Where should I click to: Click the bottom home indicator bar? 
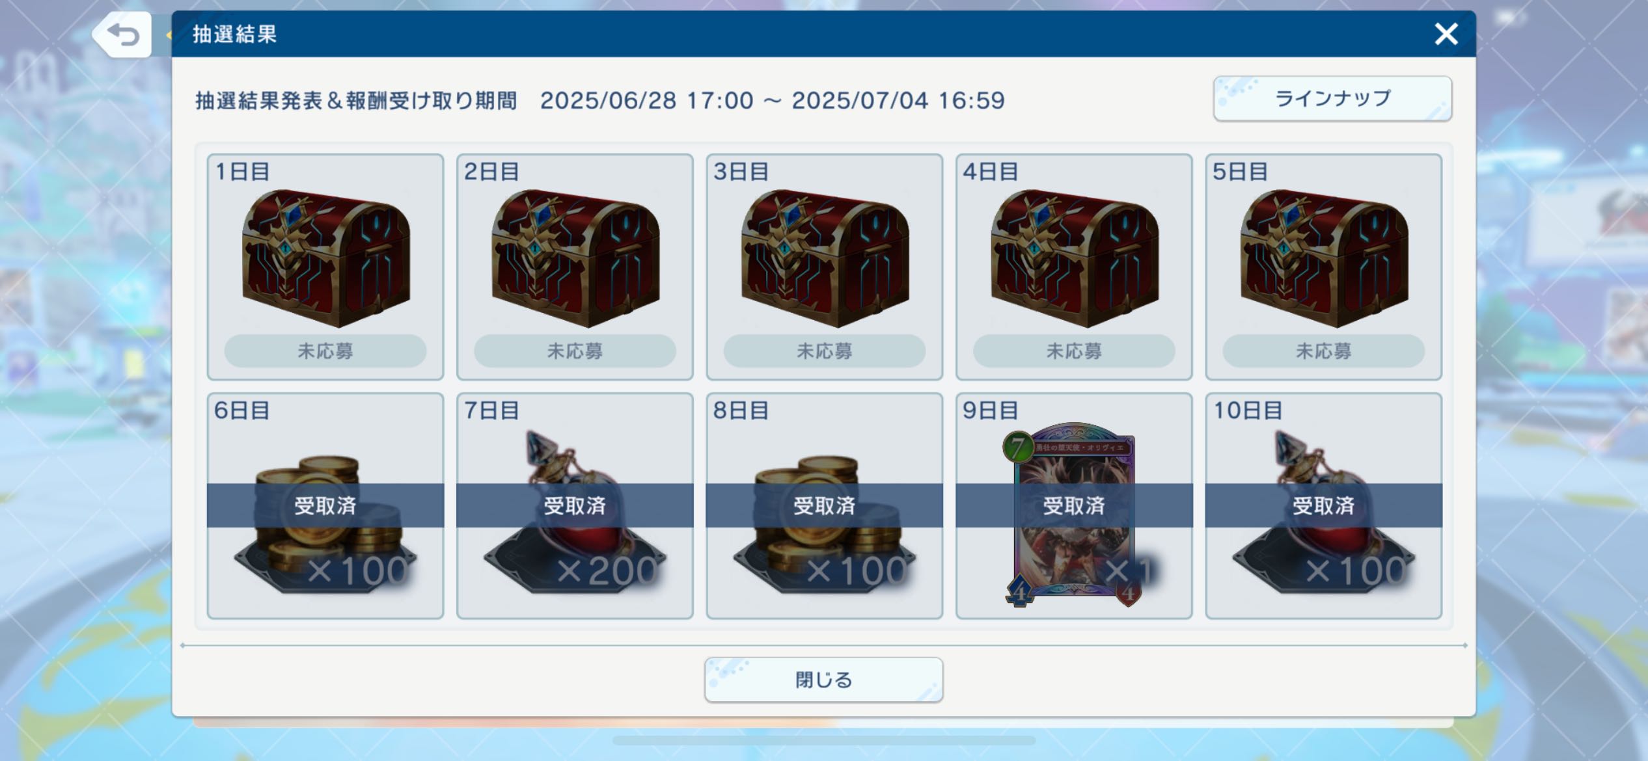click(824, 740)
